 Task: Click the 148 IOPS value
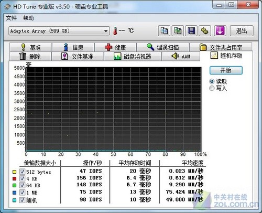click(x=89, y=185)
